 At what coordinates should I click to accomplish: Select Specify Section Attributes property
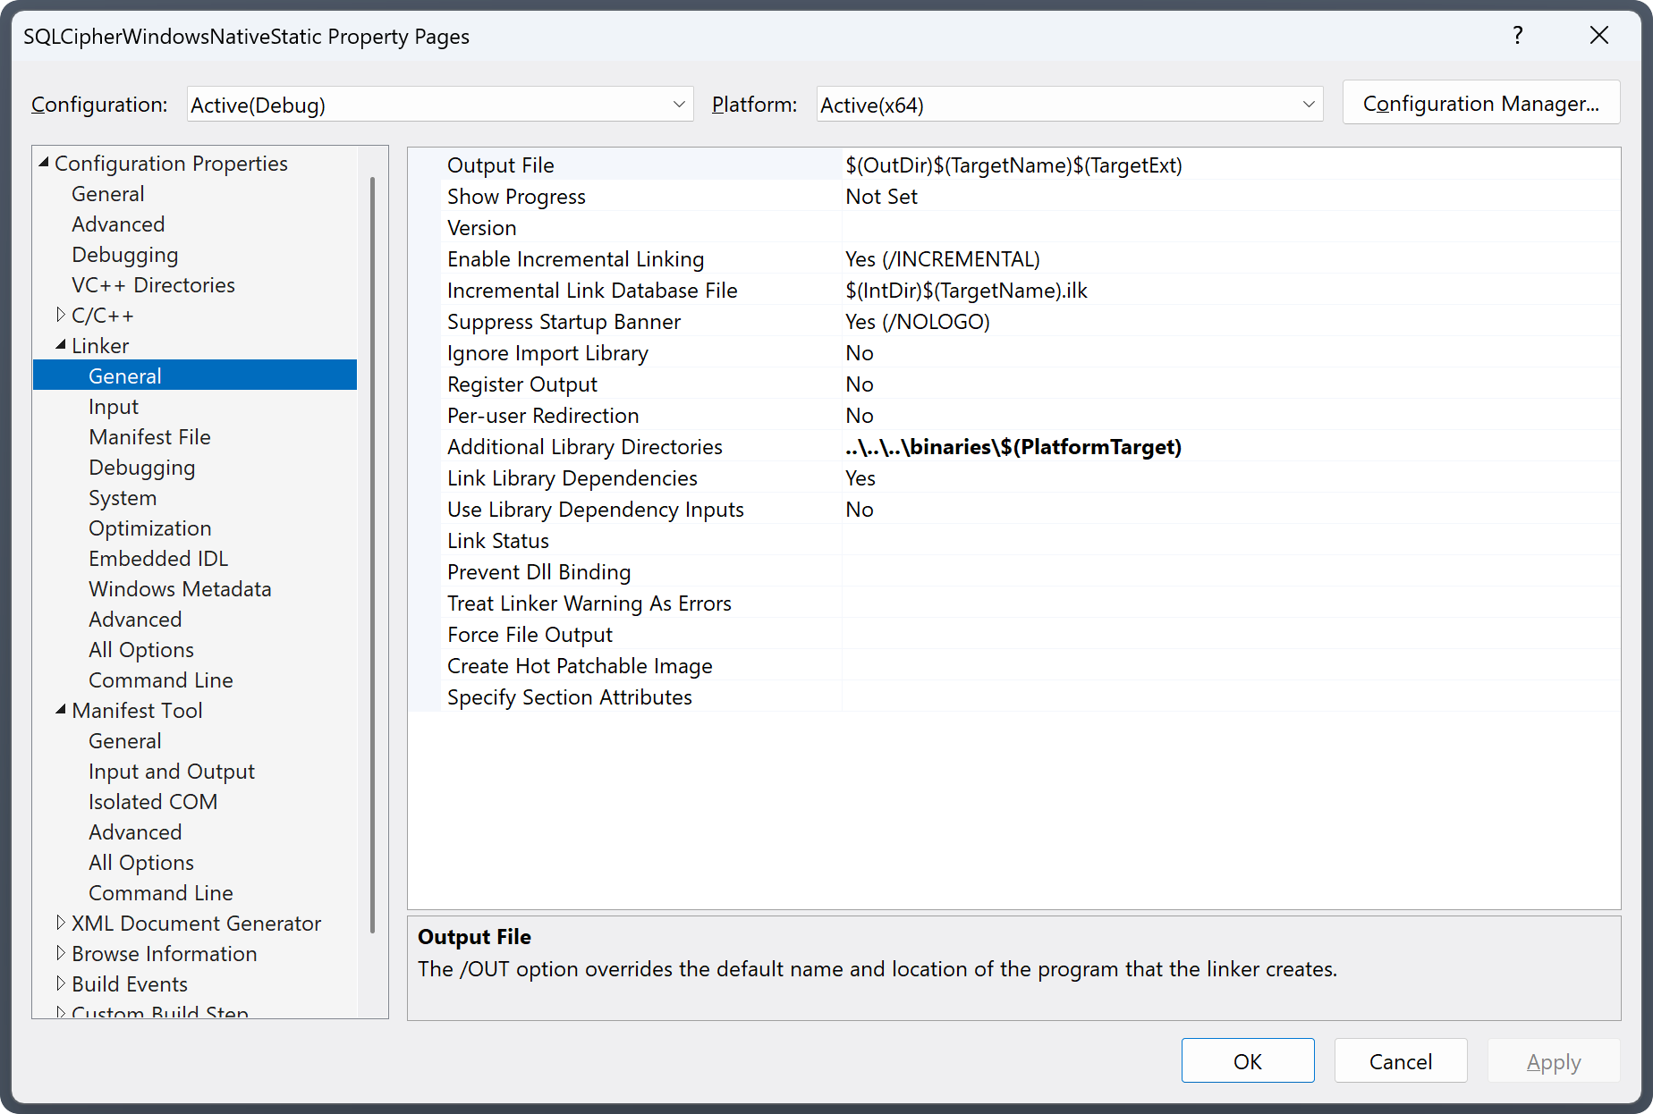(x=1014, y=697)
